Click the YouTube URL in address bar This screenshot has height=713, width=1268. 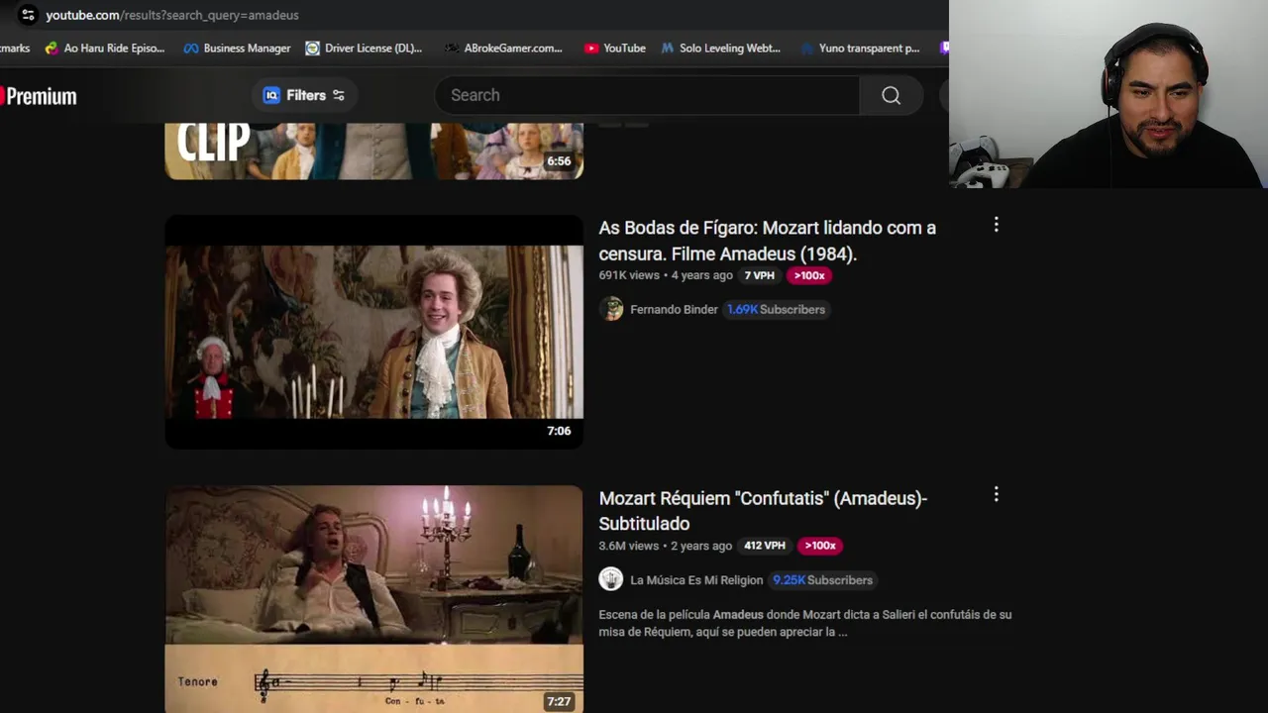pyautogui.click(x=172, y=15)
